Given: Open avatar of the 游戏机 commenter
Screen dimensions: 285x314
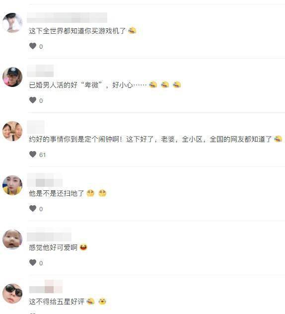Looking at the screenshot, I should [x=12, y=23].
